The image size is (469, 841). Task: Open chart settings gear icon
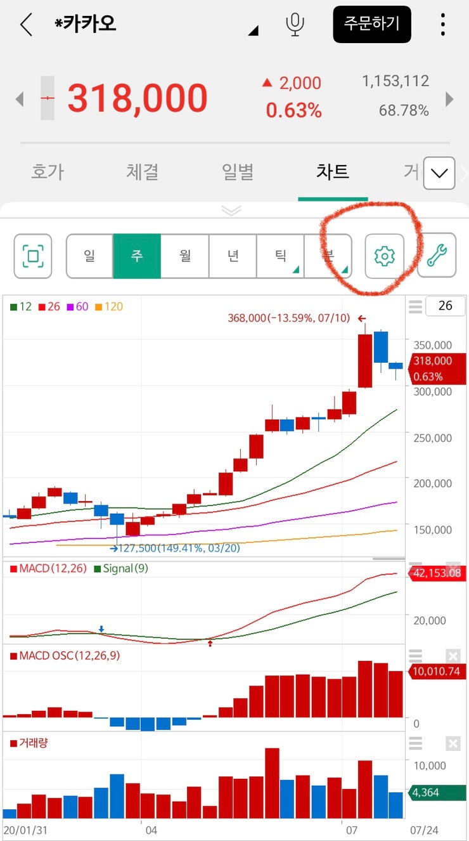pyautogui.click(x=384, y=256)
